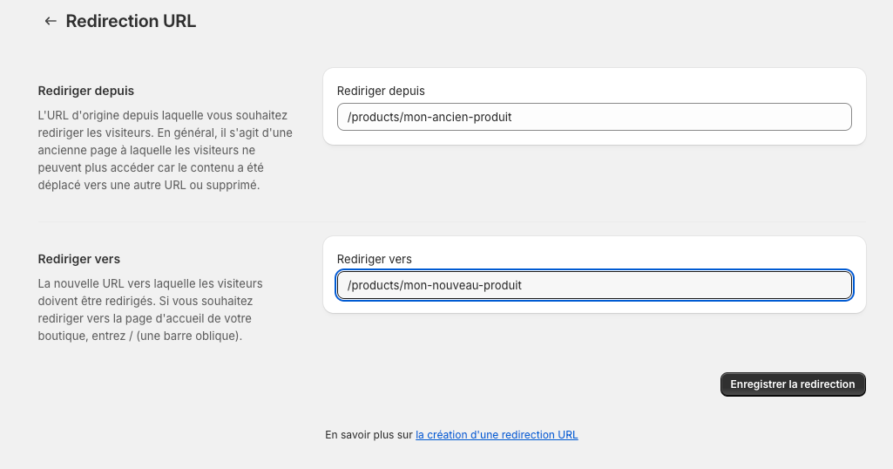Click the Redirection URL page title

click(131, 21)
